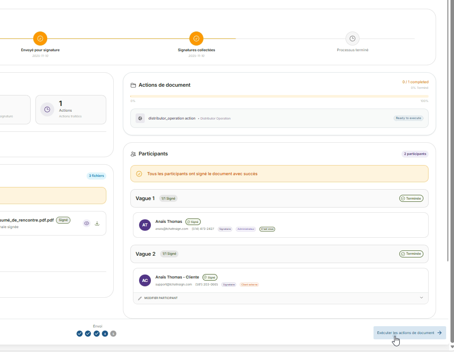Click the Vague 1 'Terminée' badge
The height and width of the screenshot is (352, 454).
[411, 198]
